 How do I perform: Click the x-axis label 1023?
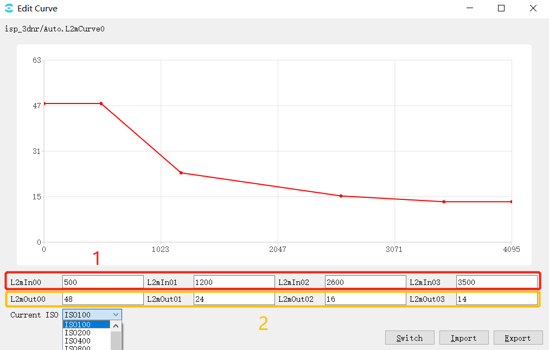click(161, 249)
